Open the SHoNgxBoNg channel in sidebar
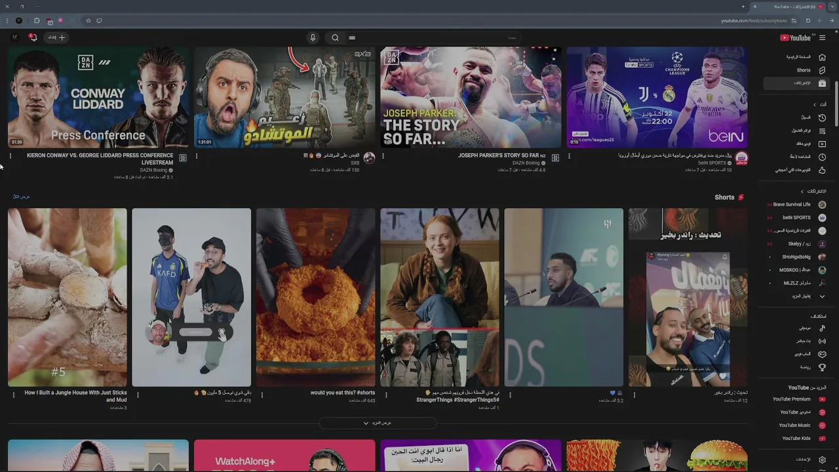Screen dimensions: 839x472 (795, 257)
